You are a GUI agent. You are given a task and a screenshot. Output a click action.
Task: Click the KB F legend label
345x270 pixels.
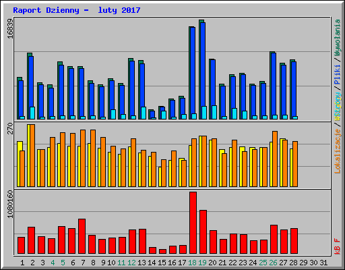tap(338, 246)
